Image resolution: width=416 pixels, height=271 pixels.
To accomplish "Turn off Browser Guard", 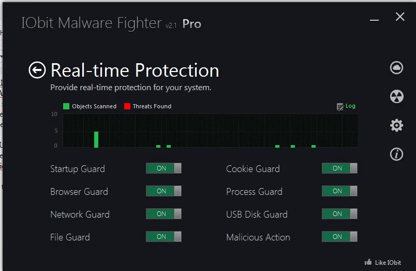I will click(x=164, y=191).
